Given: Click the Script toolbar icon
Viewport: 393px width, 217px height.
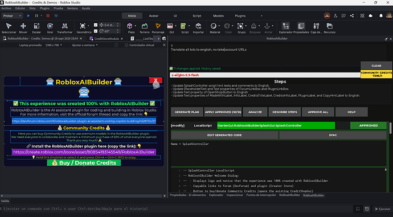Looking at the screenshot, I should [183, 26].
